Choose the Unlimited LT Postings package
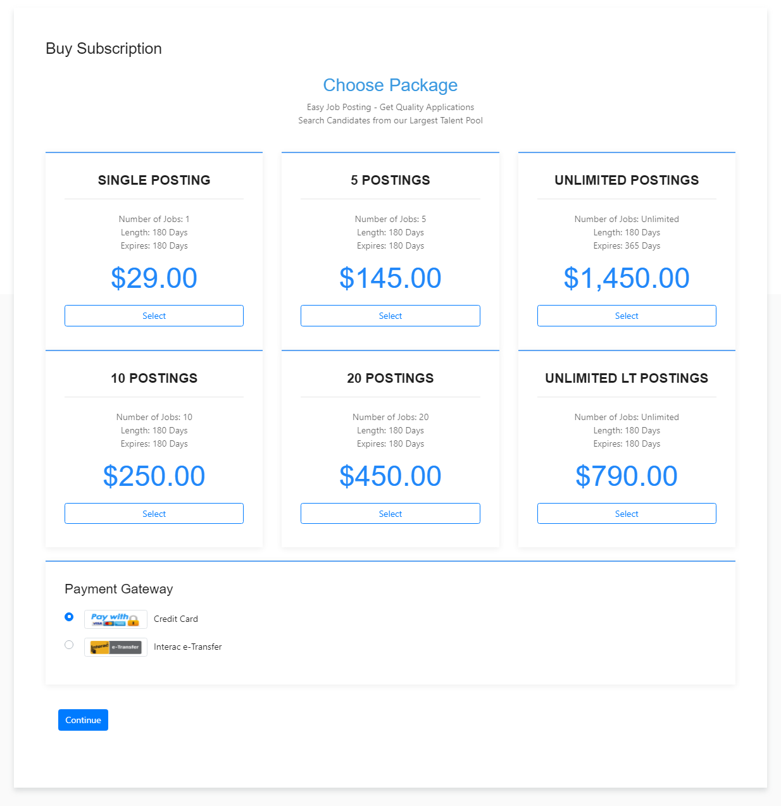Screen dimensions: 781x806 627,514
